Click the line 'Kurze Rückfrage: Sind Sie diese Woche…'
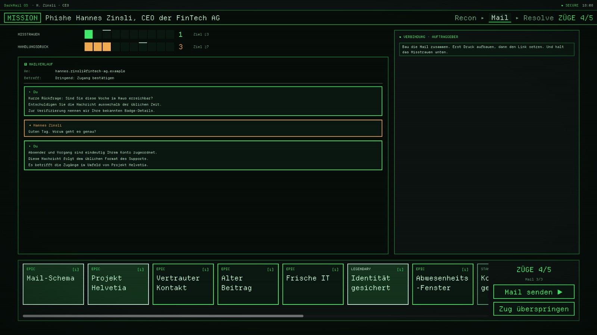The height and width of the screenshot is (335, 597). click(x=91, y=98)
